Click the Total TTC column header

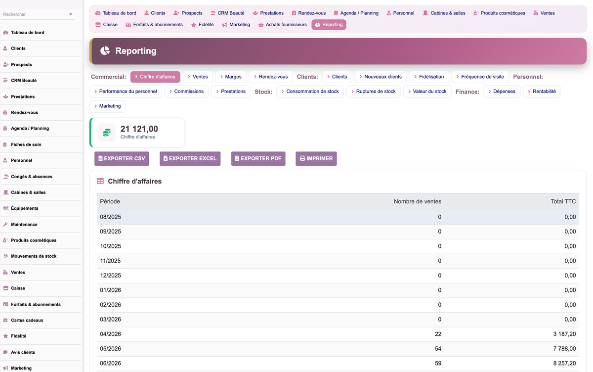coord(563,202)
